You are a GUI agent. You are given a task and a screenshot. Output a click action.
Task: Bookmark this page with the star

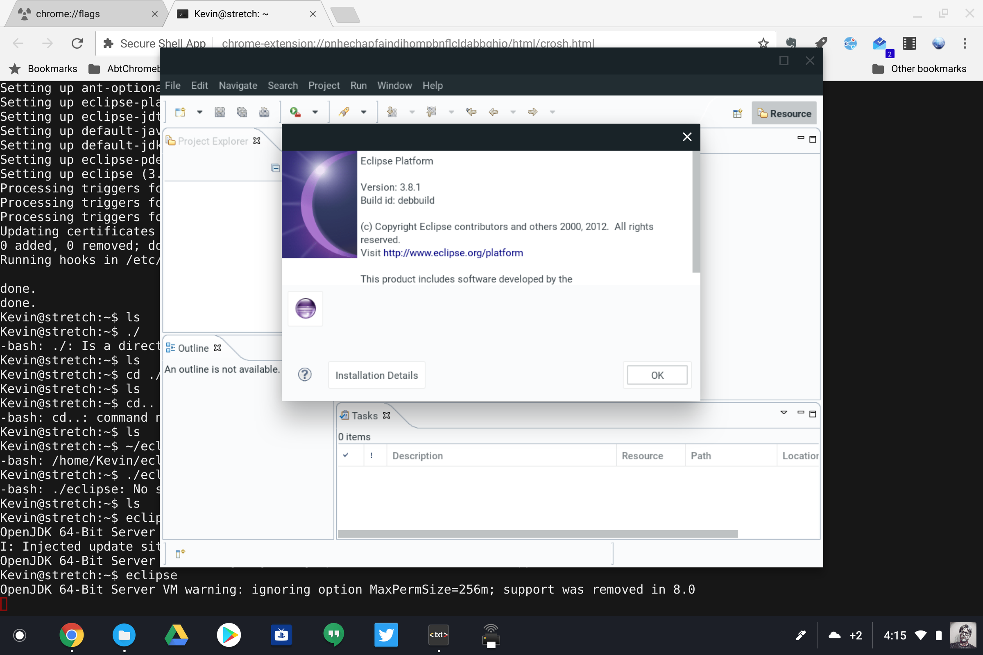763,43
